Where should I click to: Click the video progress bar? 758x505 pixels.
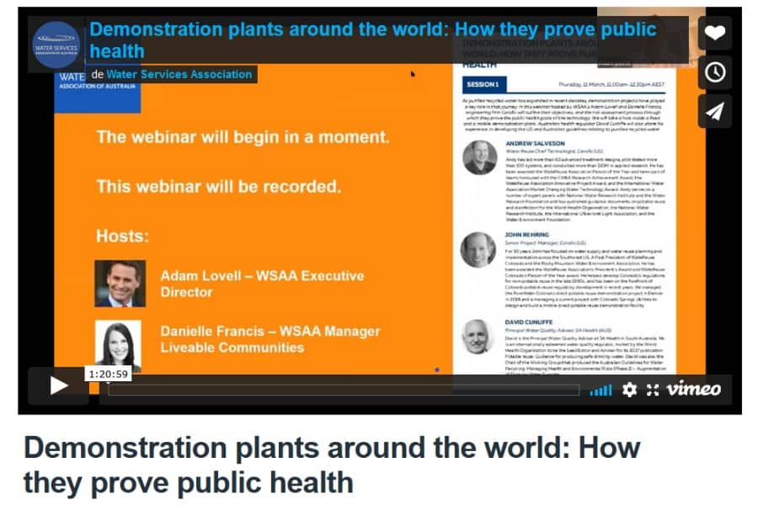[x=337, y=390]
